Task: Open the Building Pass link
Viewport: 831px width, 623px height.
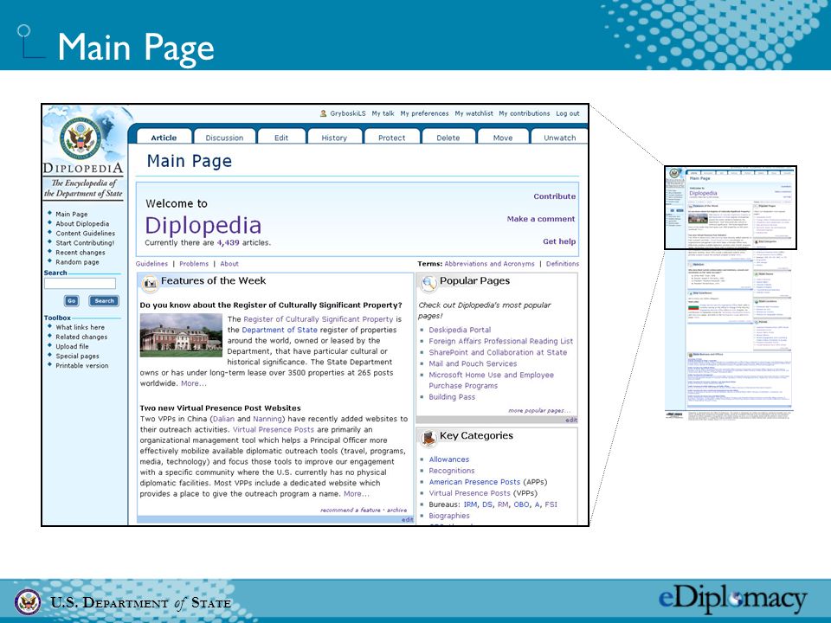Action: [452, 397]
